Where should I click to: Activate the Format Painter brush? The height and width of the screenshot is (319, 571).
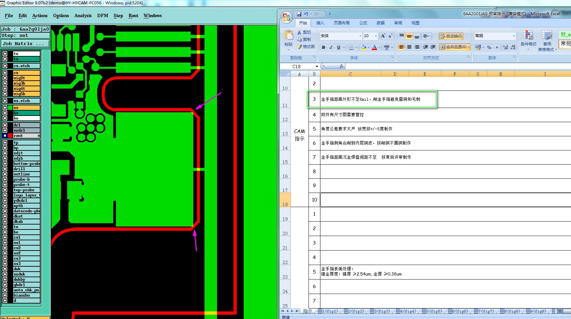(x=299, y=47)
